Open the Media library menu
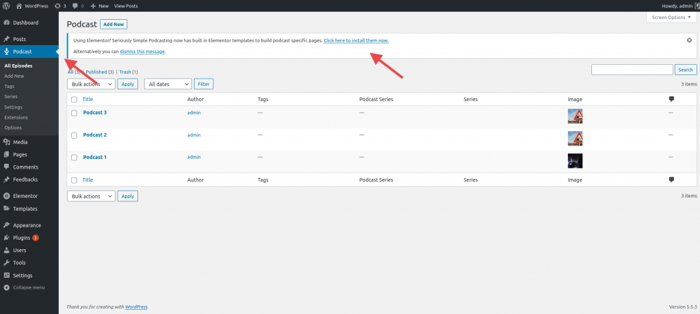 [20, 142]
